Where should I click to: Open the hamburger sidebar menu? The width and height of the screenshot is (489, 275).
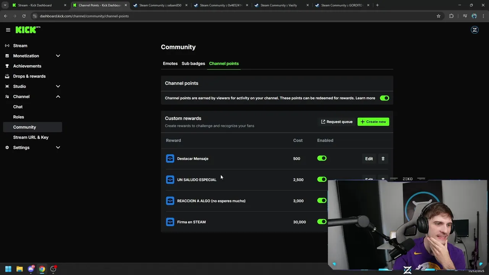8,30
